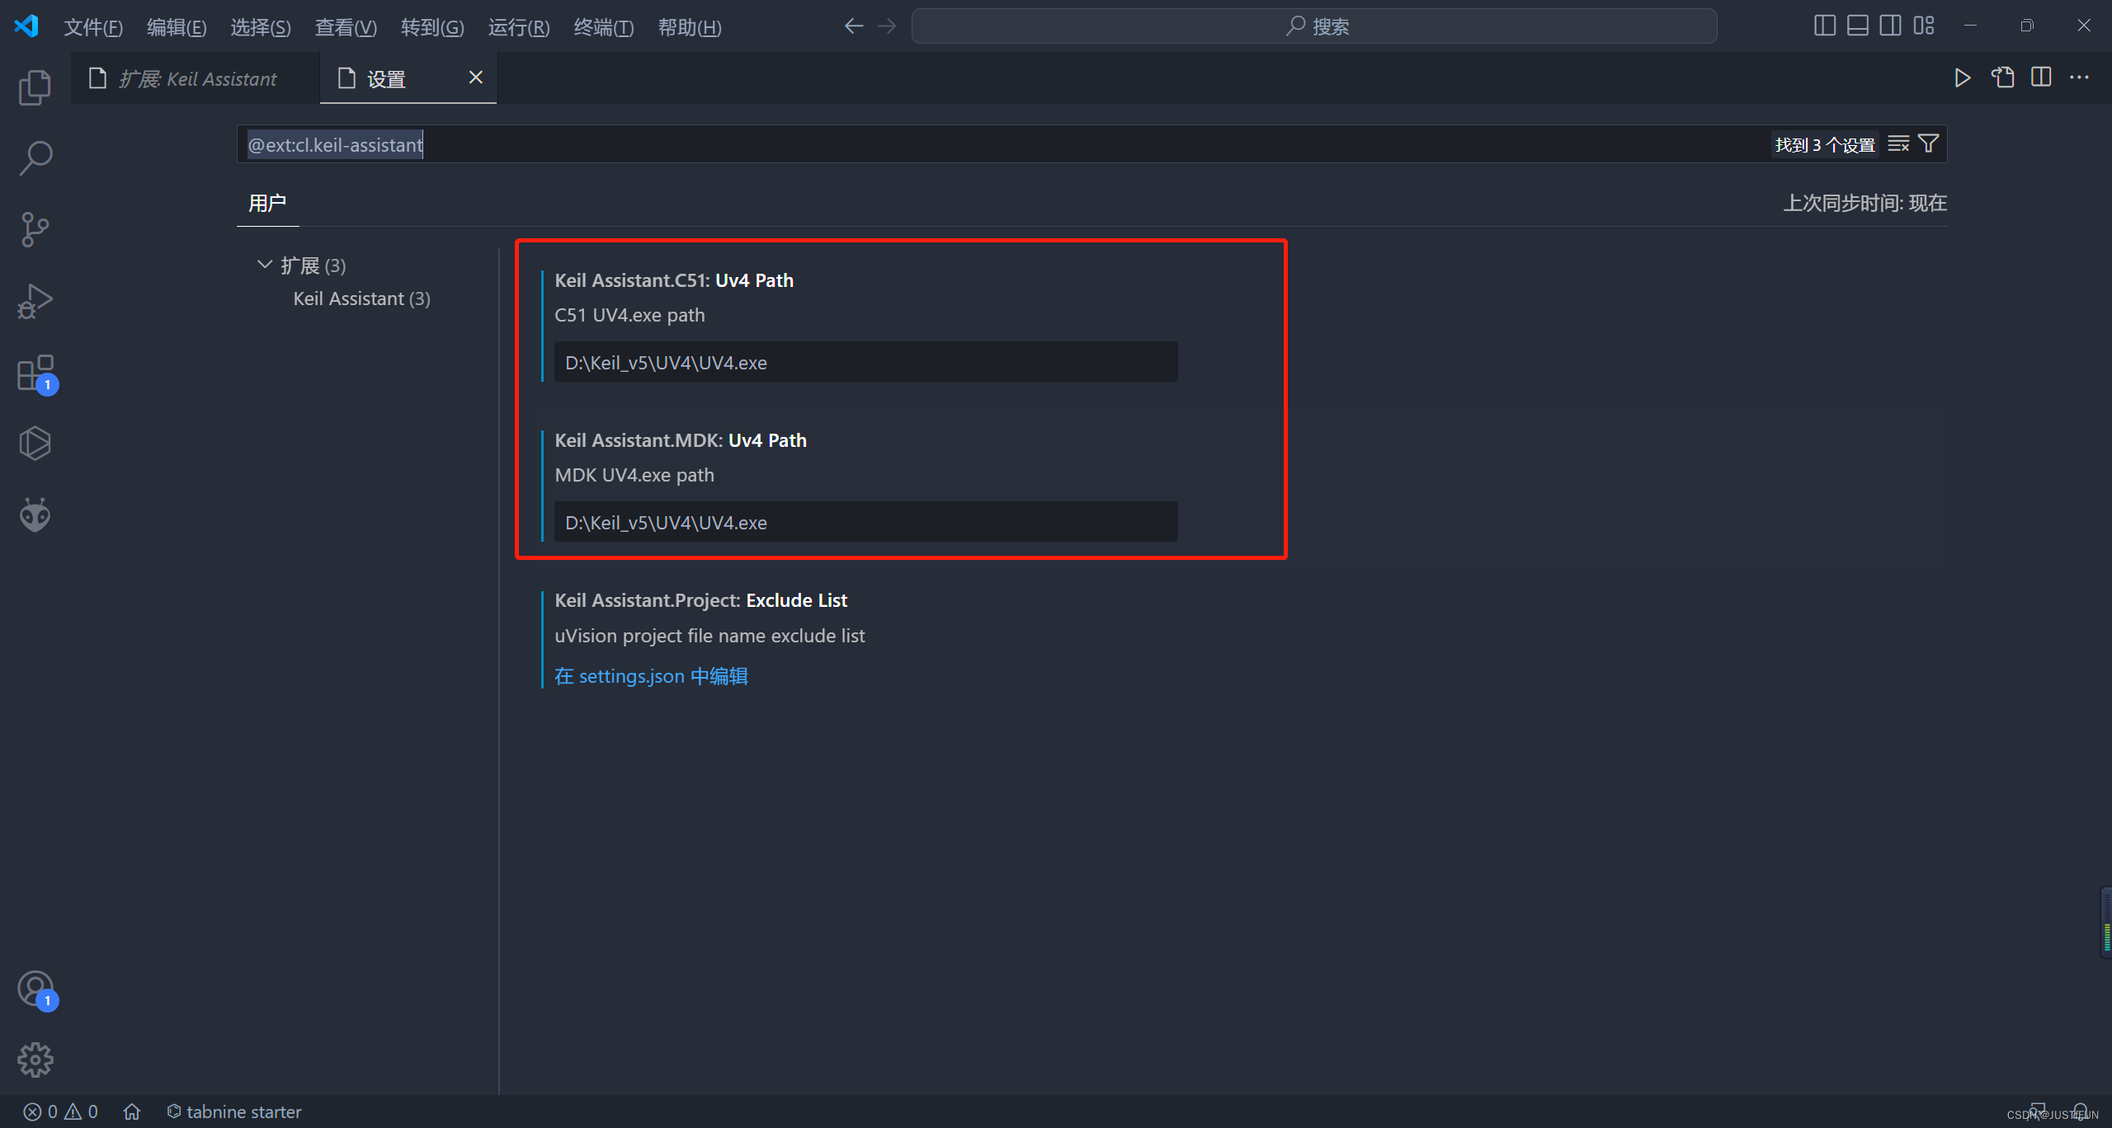The height and width of the screenshot is (1128, 2112).
Task: Toggle primary side bar layout icon
Action: pos(1825,26)
